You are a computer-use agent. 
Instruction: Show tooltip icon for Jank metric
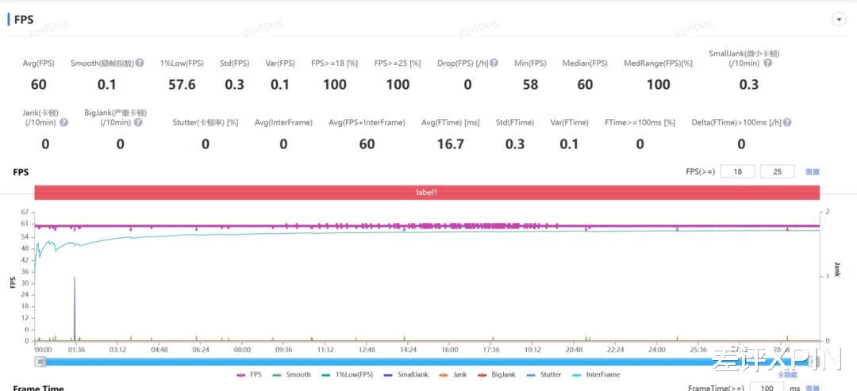pyautogui.click(x=64, y=123)
